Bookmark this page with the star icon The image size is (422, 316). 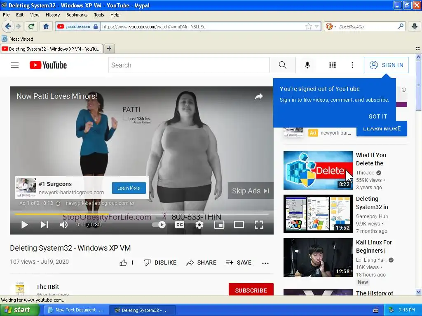pyautogui.click(x=308, y=26)
